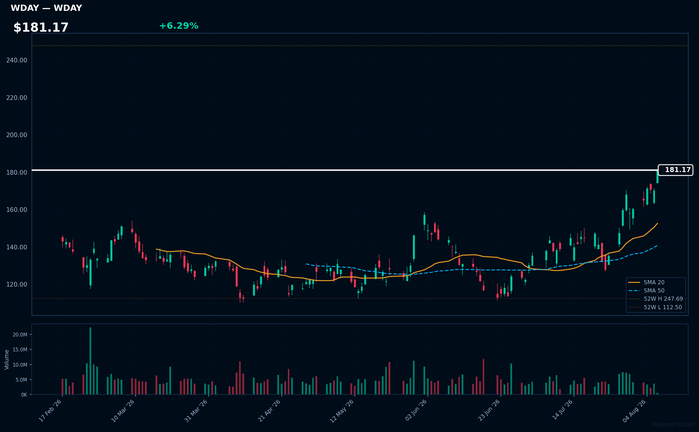Click the 10 Mar '26 date label
699x432 pixels.
(x=123, y=411)
